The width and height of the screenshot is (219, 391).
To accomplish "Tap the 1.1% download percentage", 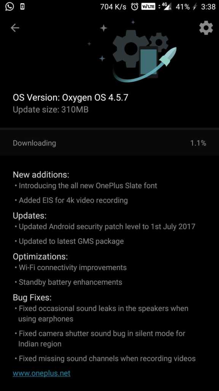I will [198, 143].
